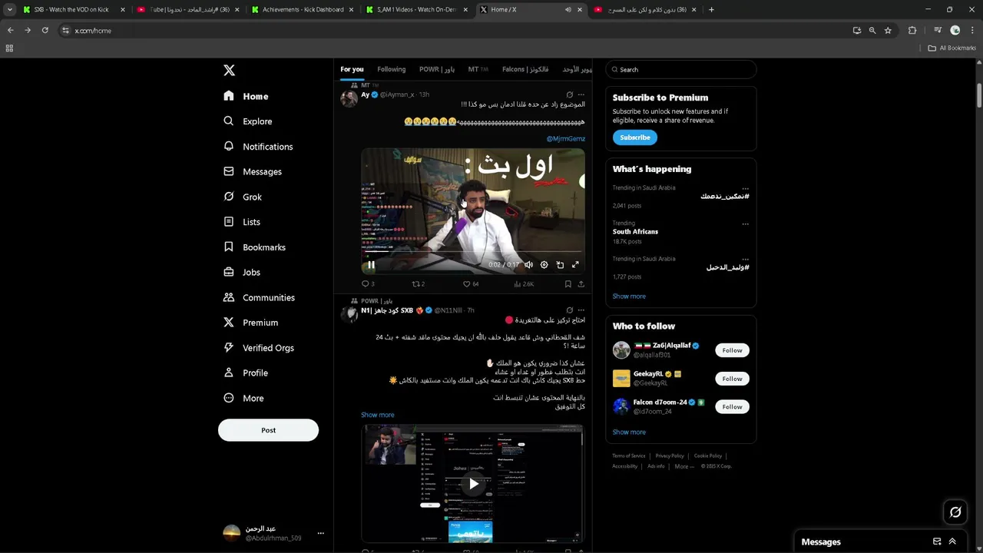
Task: Expand the Messages drawer
Action: [x=952, y=541]
